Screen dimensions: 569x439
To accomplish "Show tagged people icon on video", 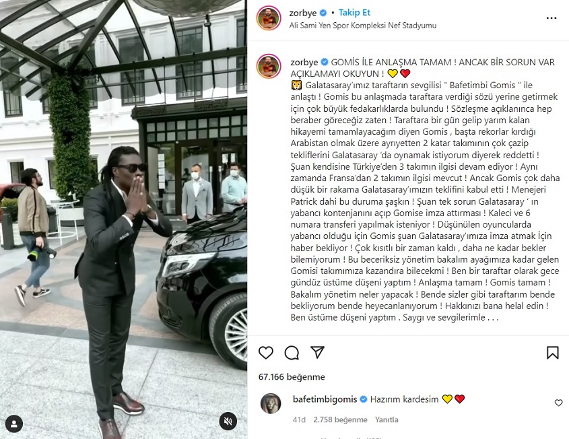I will pyautogui.click(x=14, y=424).
